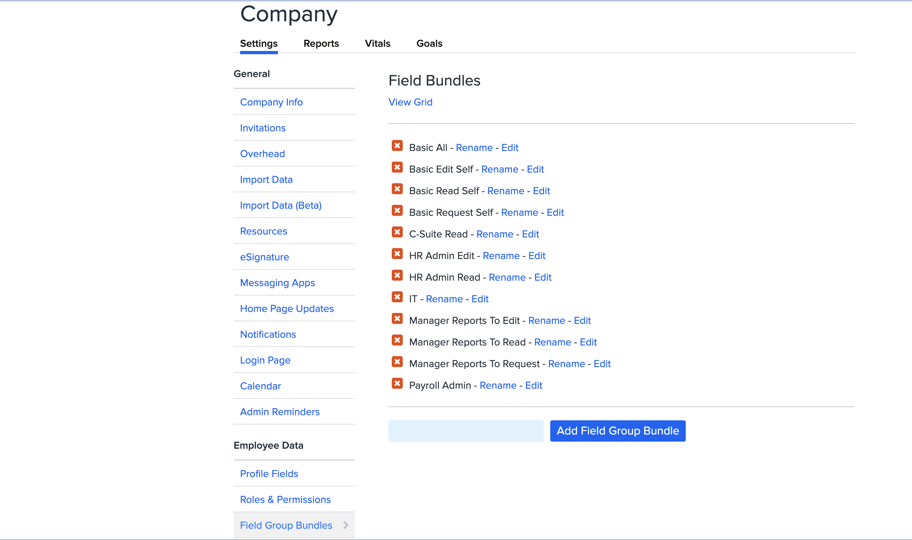Edit the C-Suite Read bundle

(x=530, y=234)
